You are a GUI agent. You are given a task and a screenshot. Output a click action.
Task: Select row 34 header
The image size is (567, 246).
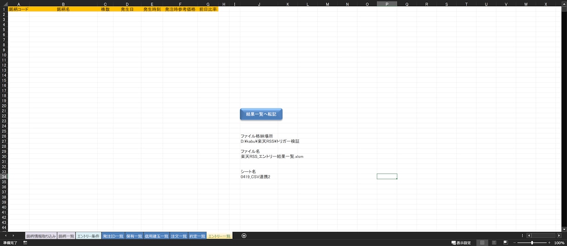point(4,176)
